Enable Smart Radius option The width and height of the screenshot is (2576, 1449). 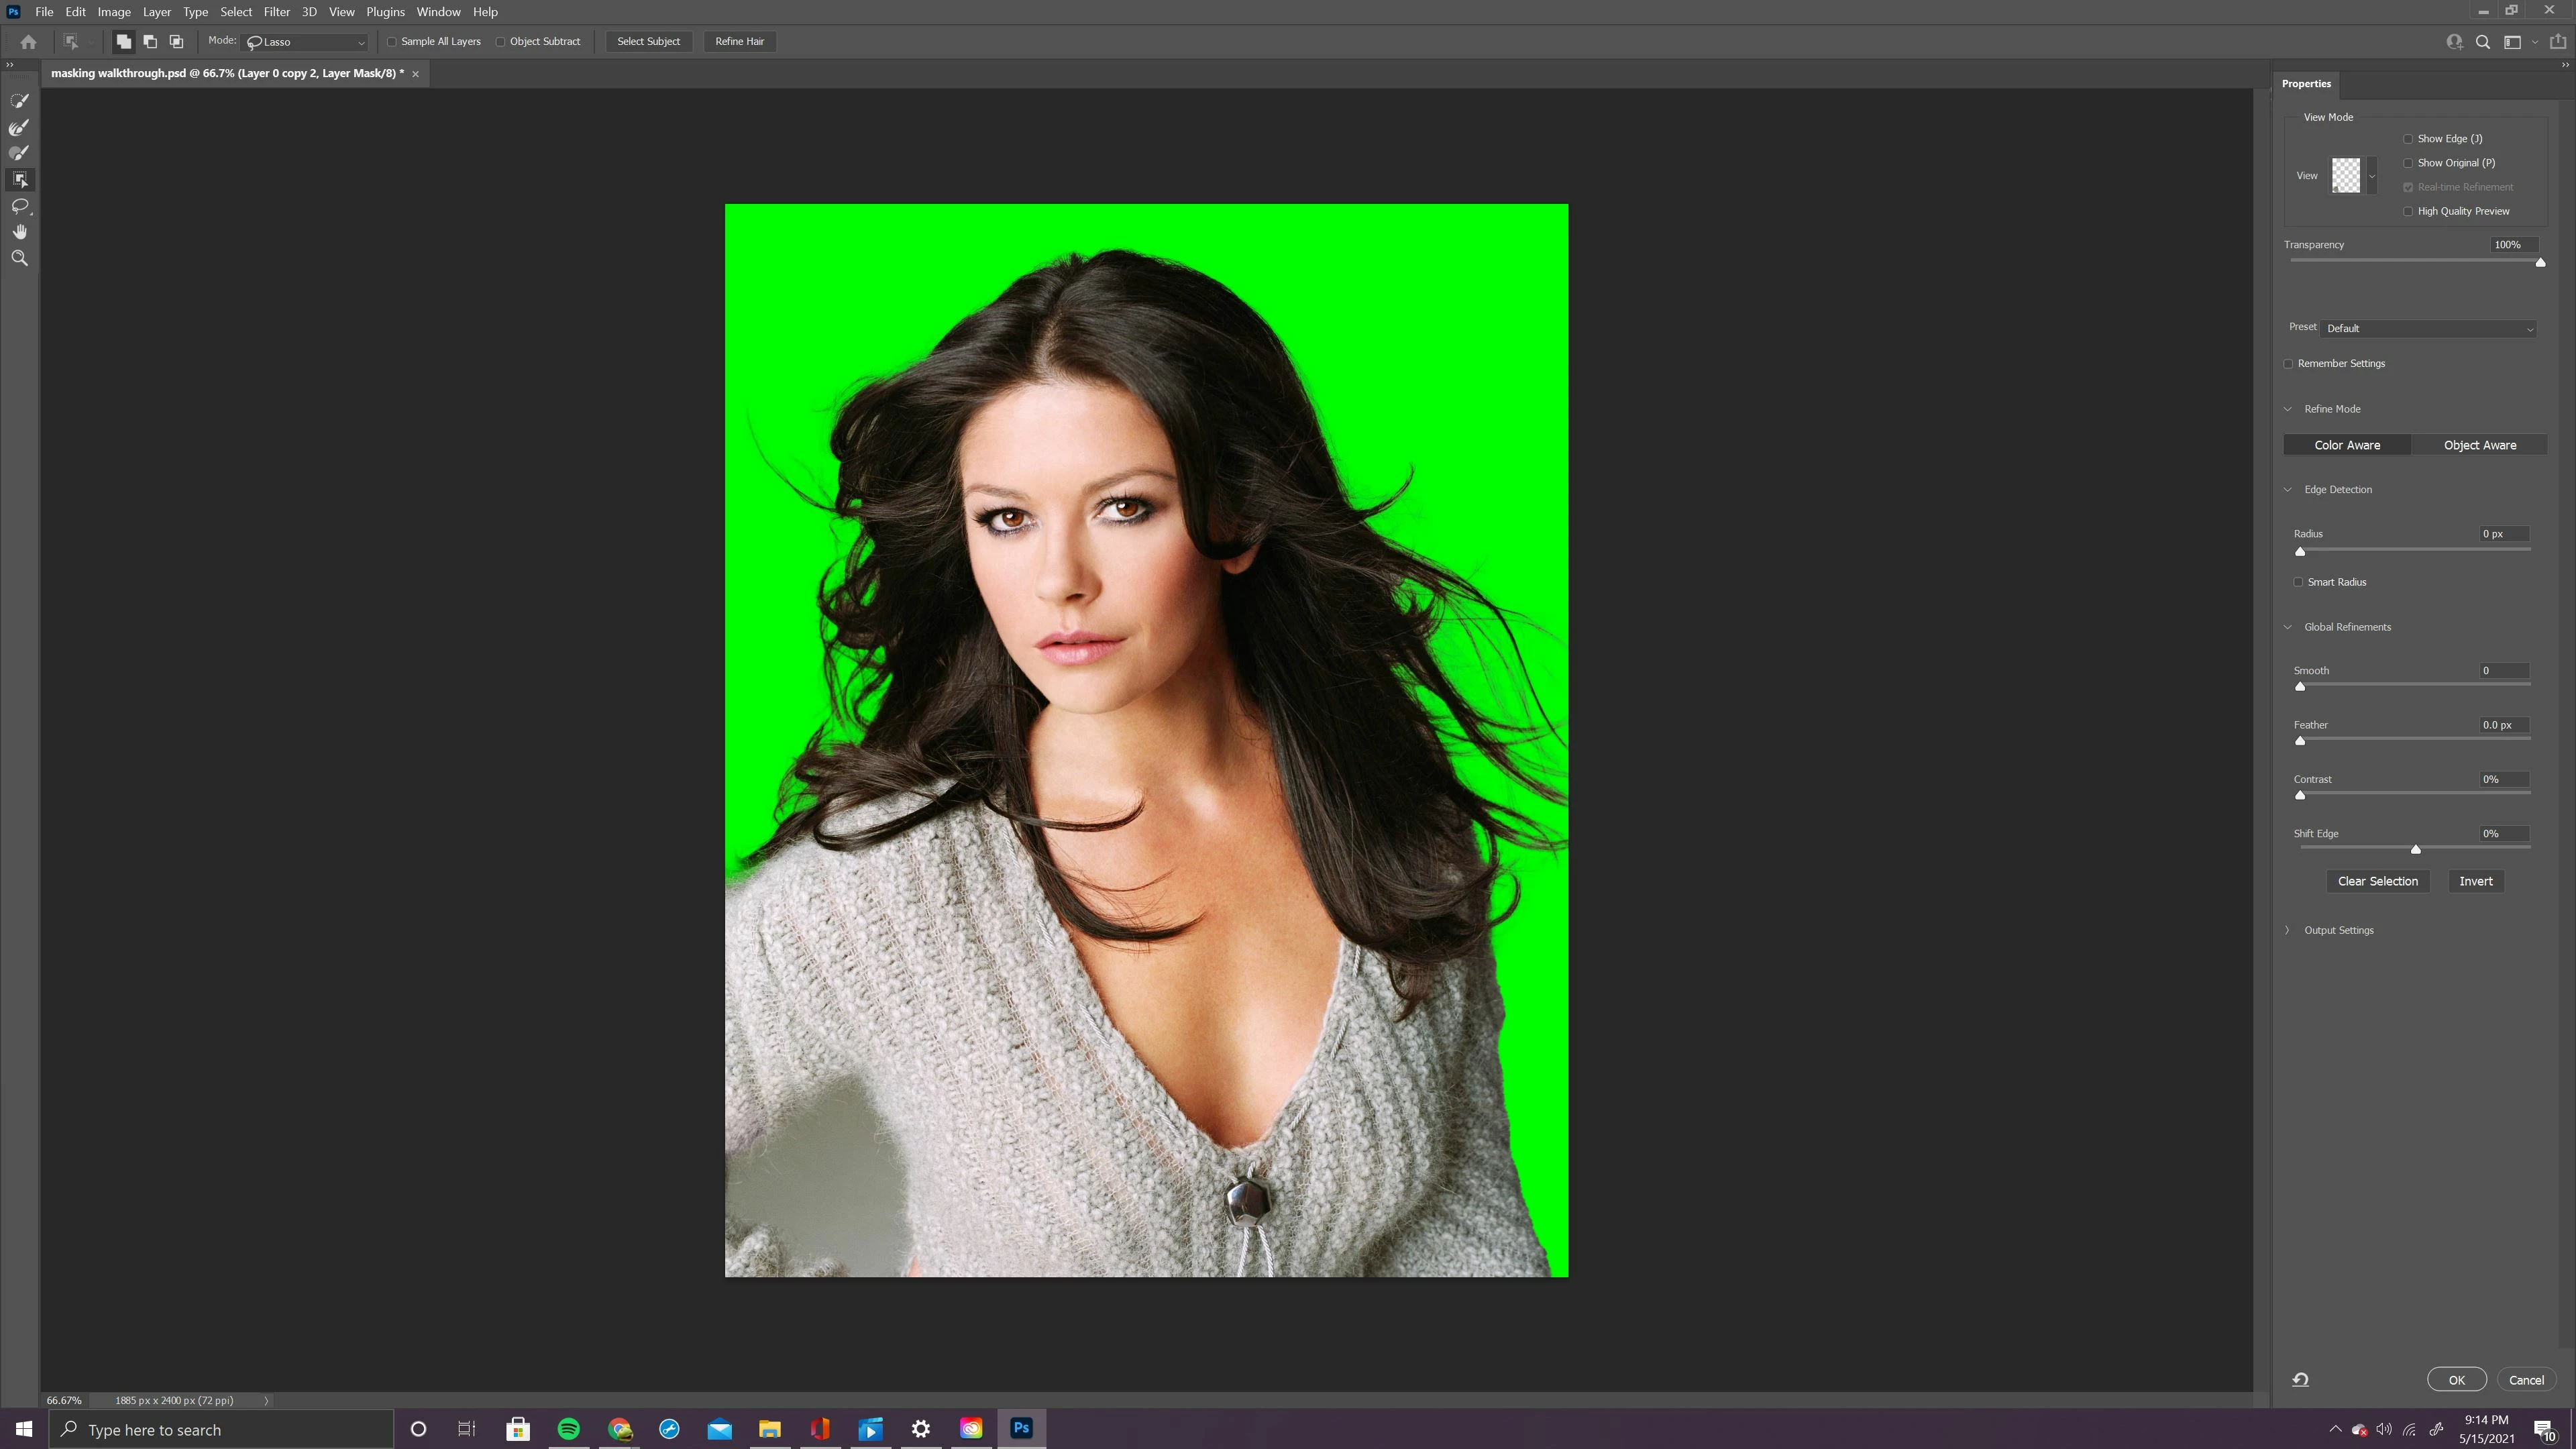tap(2298, 582)
